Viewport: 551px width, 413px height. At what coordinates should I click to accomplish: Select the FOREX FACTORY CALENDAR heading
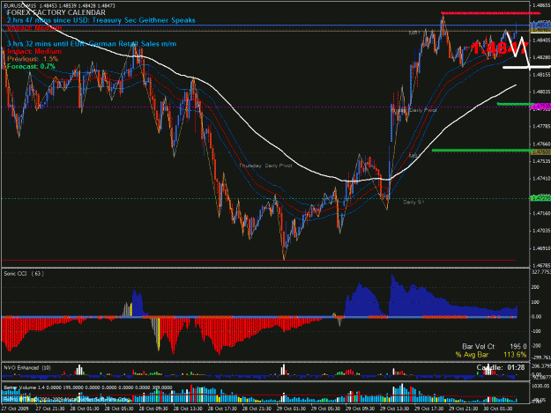click(56, 12)
